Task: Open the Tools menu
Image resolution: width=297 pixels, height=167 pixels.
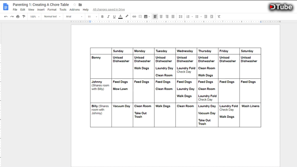Action: (63, 10)
